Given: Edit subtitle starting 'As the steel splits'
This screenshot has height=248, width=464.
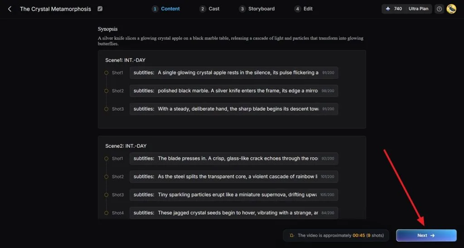Looking at the screenshot, I should click(234, 177).
